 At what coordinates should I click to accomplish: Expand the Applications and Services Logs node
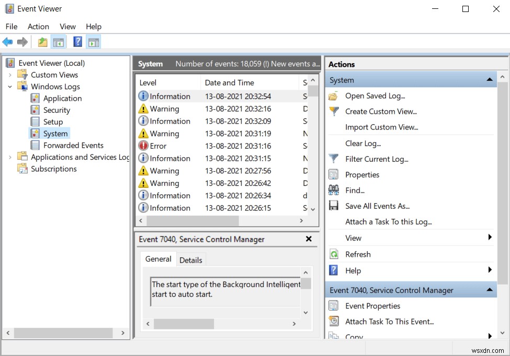point(10,157)
